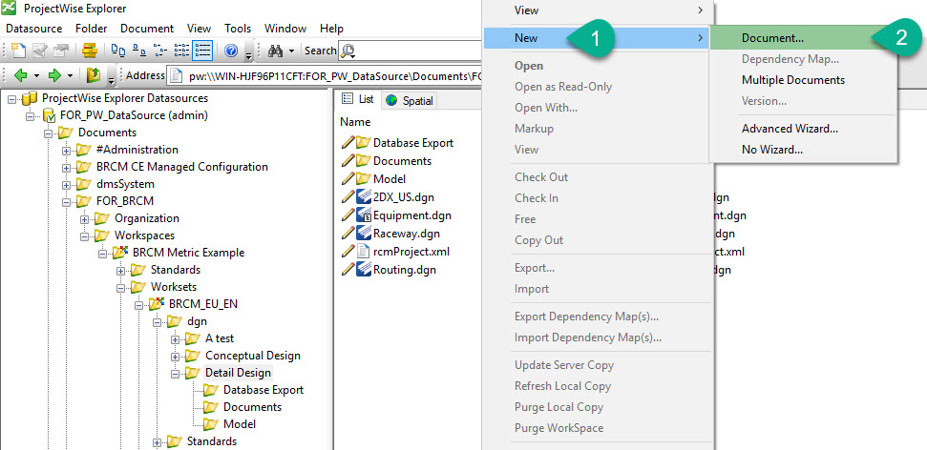927x450 pixels.
Task: Click the rcmProject.xml file icon
Action: (364, 252)
